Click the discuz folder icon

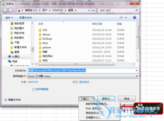(x=40, y=34)
